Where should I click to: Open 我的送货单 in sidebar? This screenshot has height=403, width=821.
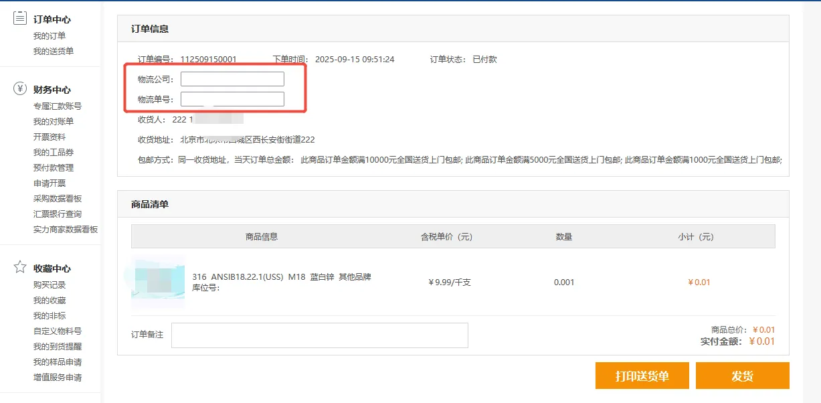click(x=54, y=52)
